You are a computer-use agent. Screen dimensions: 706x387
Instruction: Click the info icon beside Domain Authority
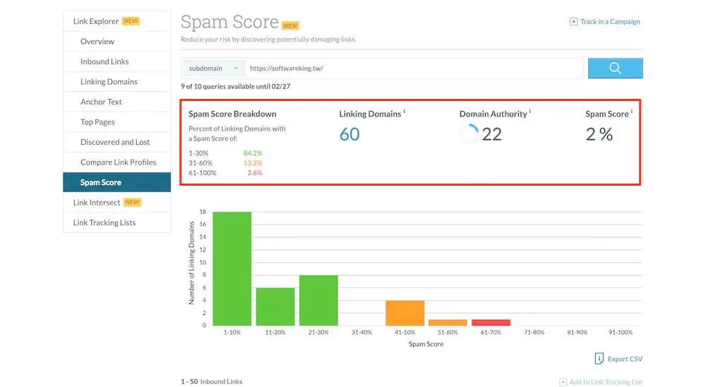[530, 111]
